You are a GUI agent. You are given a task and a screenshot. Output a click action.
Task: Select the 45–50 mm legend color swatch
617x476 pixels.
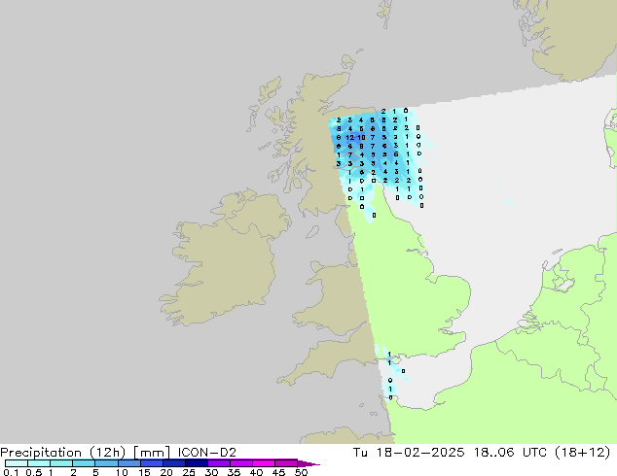286,463
